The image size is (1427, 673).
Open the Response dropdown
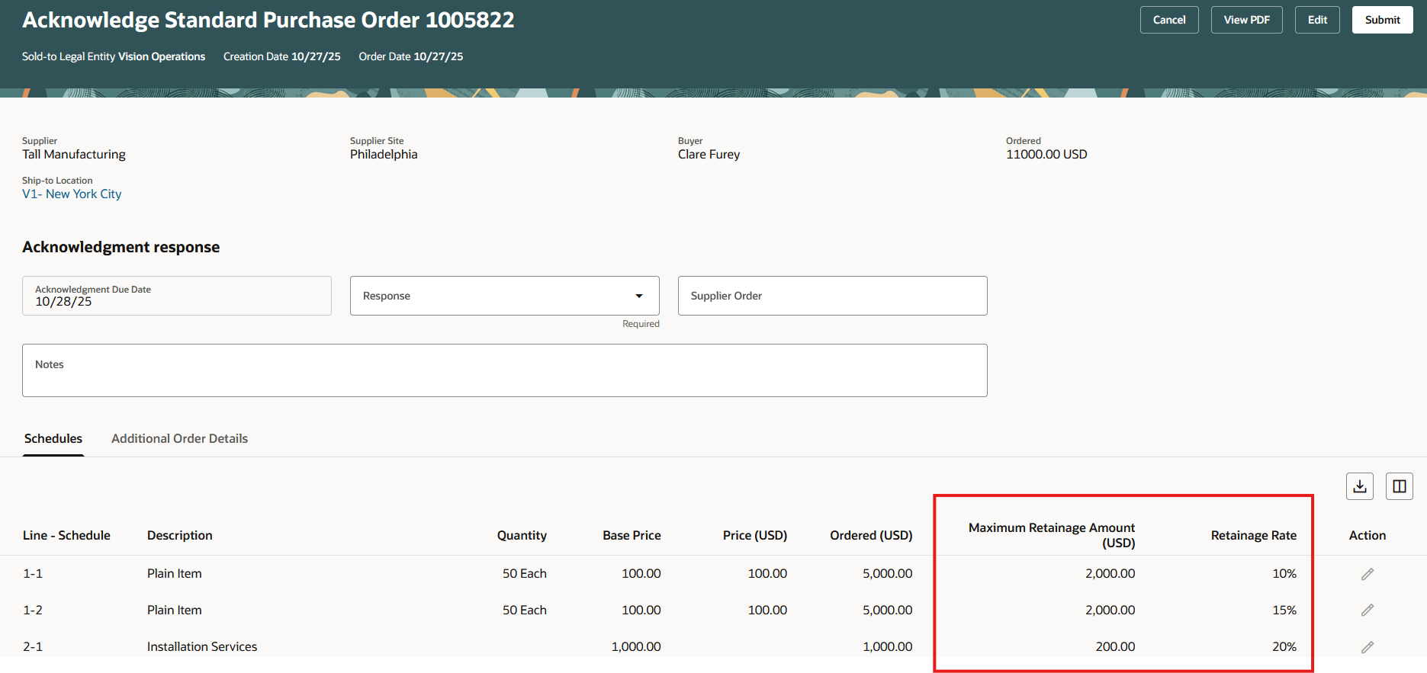pyautogui.click(x=505, y=296)
